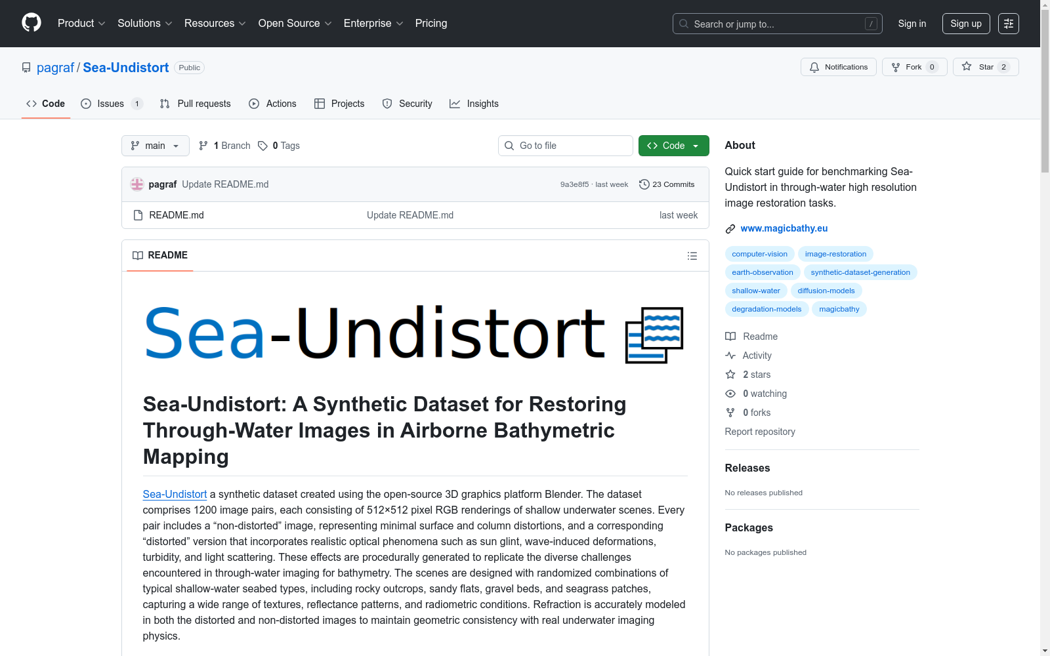Jump to Readme from About sidebar
This screenshot has width=1050, height=656.
pyautogui.click(x=751, y=337)
